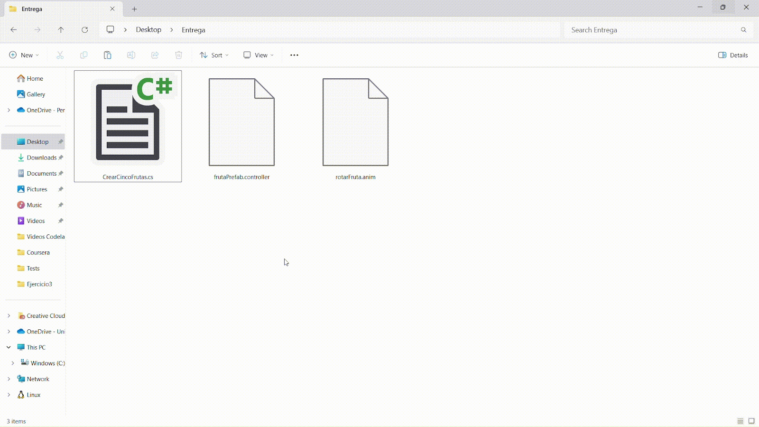Add a new tab with plus button
759x427 pixels.
point(134,9)
